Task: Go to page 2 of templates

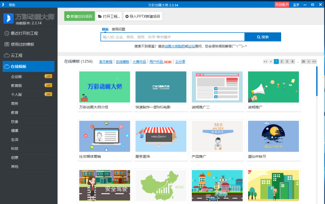Action: (x=282, y=62)
